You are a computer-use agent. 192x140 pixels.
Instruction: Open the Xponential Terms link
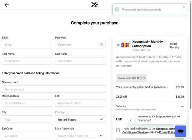(165, 129)
